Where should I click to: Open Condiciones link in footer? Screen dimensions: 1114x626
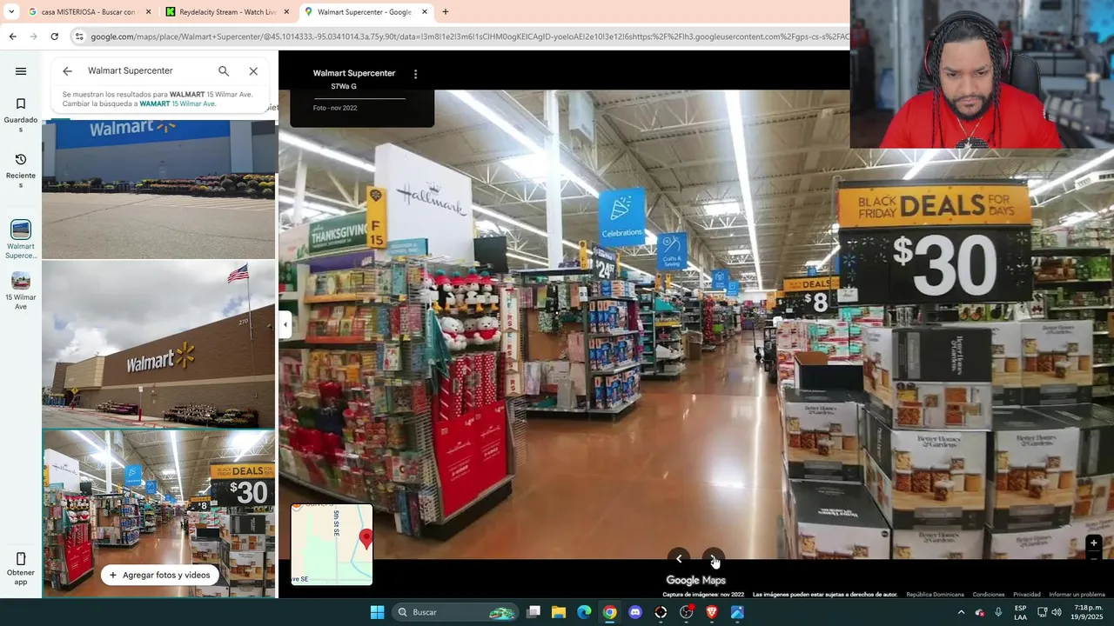point(989,595)
